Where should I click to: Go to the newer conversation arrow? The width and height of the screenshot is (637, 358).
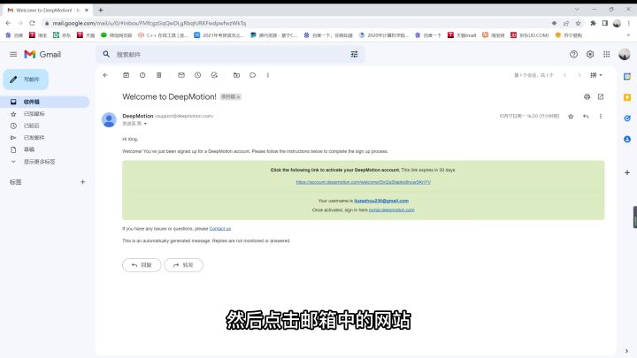(564, 75)
